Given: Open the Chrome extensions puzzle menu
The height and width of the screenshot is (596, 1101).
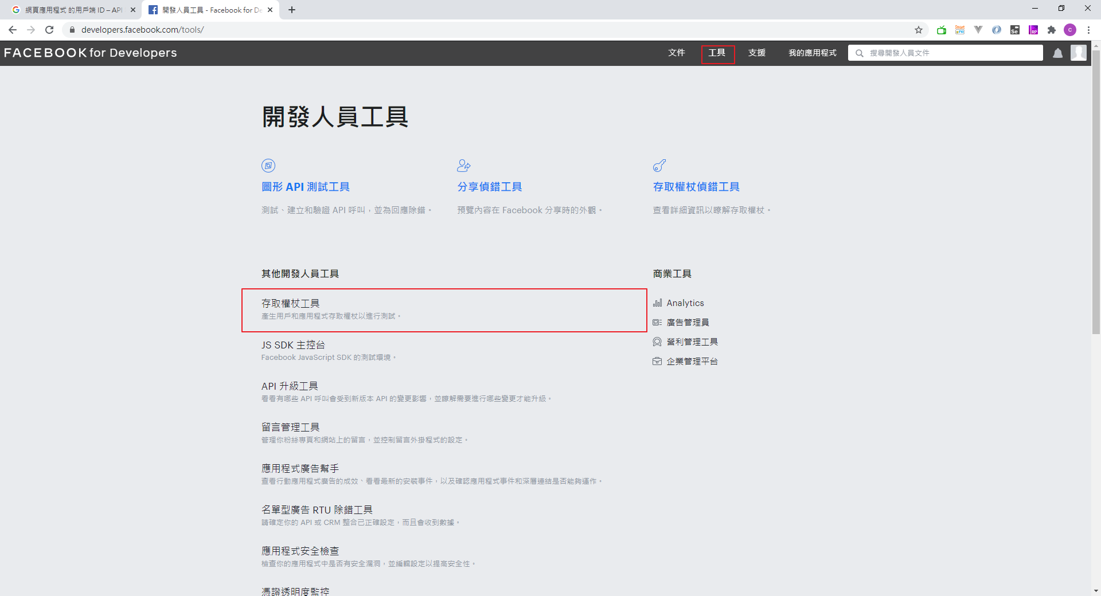Looking at the screenshot, I should (x=1052, y=30).
